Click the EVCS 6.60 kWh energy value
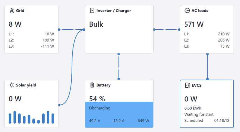This screenshot has width=240, height=132. (192, 108)
